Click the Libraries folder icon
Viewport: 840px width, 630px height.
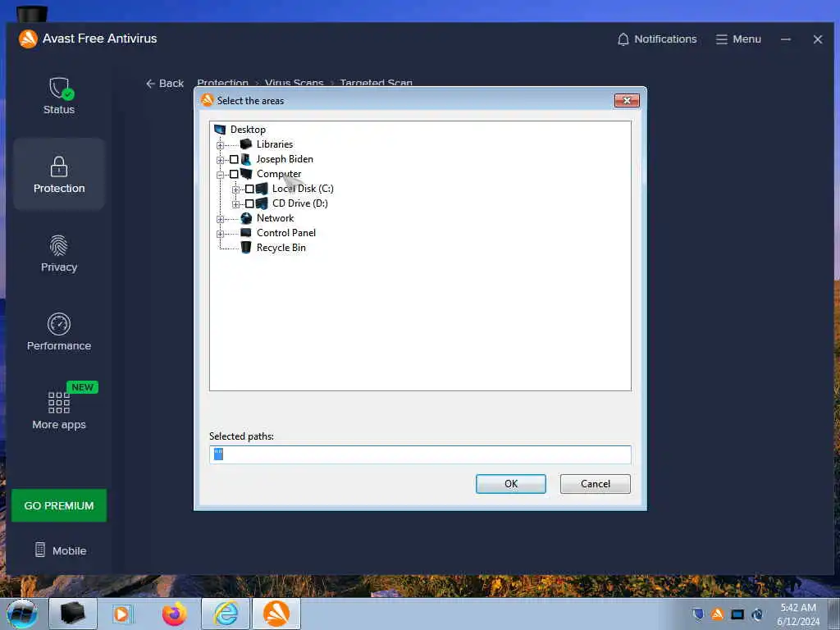pos(246,144)
